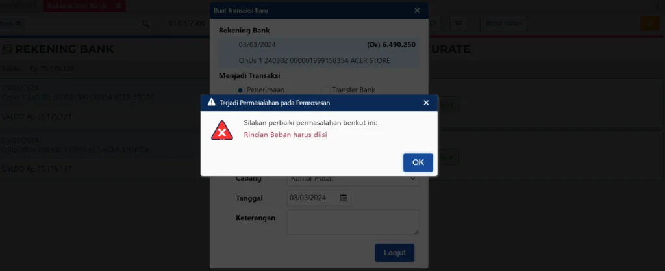Close the Terjadi Permasalahan error dialog
This screenshot has height=271, width=665.
coord(426,103)
